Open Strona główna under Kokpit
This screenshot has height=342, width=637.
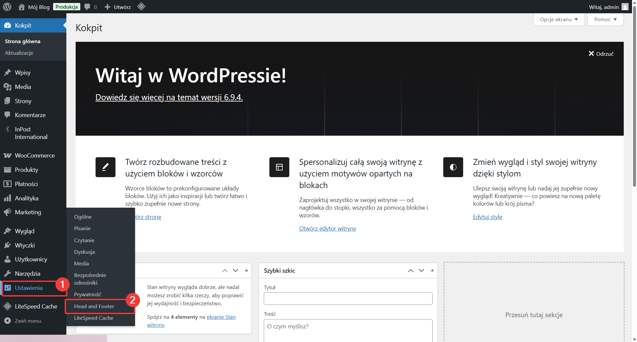[x=23, y=41]
